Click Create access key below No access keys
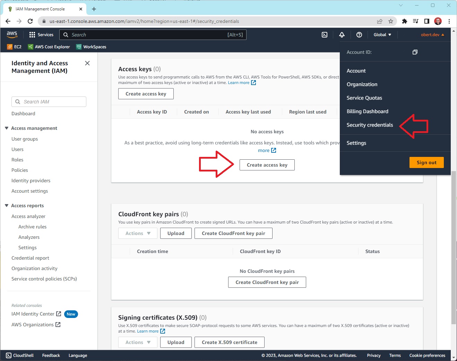Screen dimensions: 457x361 click(x=267, y=165)
